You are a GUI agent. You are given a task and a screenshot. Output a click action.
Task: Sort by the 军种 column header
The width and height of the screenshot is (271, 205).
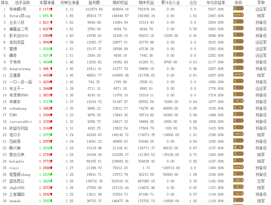[261, 3]
